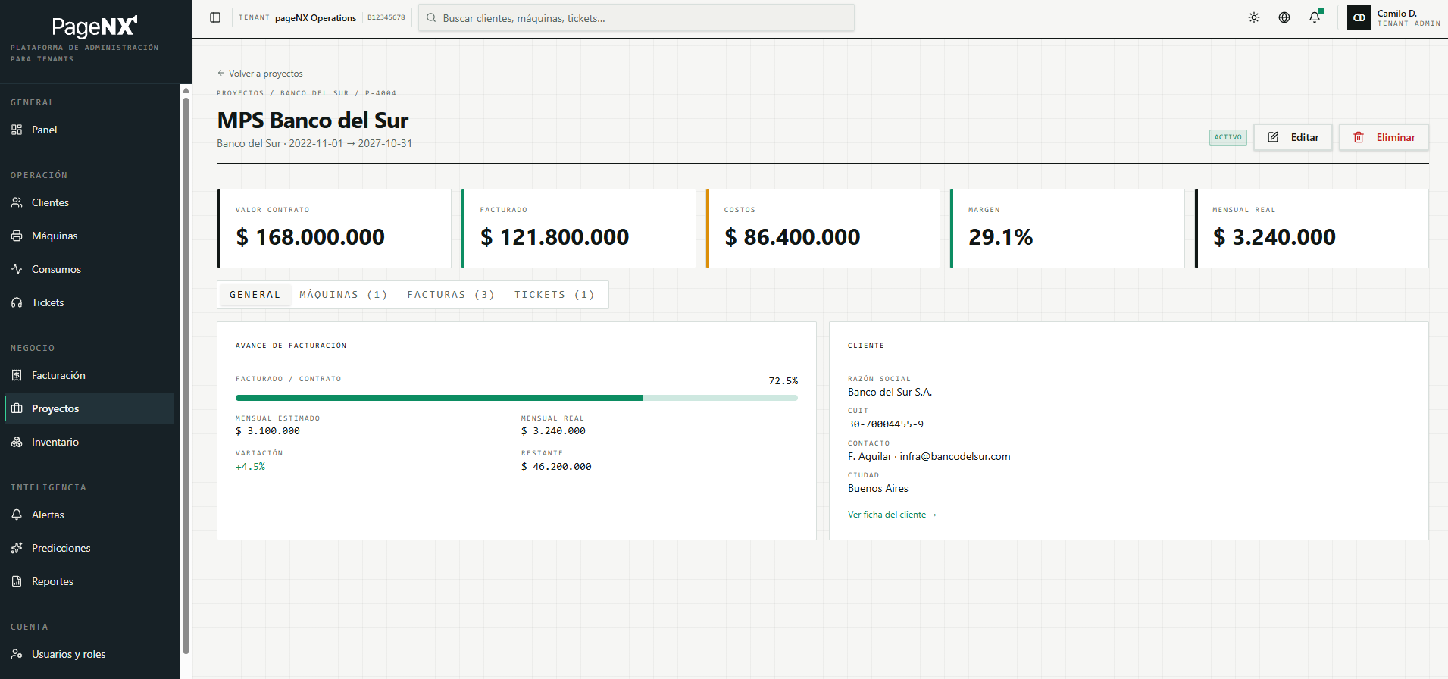Viewport: 1448px width, 679px height.
Task: Click the Proyectos breadcrumb
Action: click(240, 93)
